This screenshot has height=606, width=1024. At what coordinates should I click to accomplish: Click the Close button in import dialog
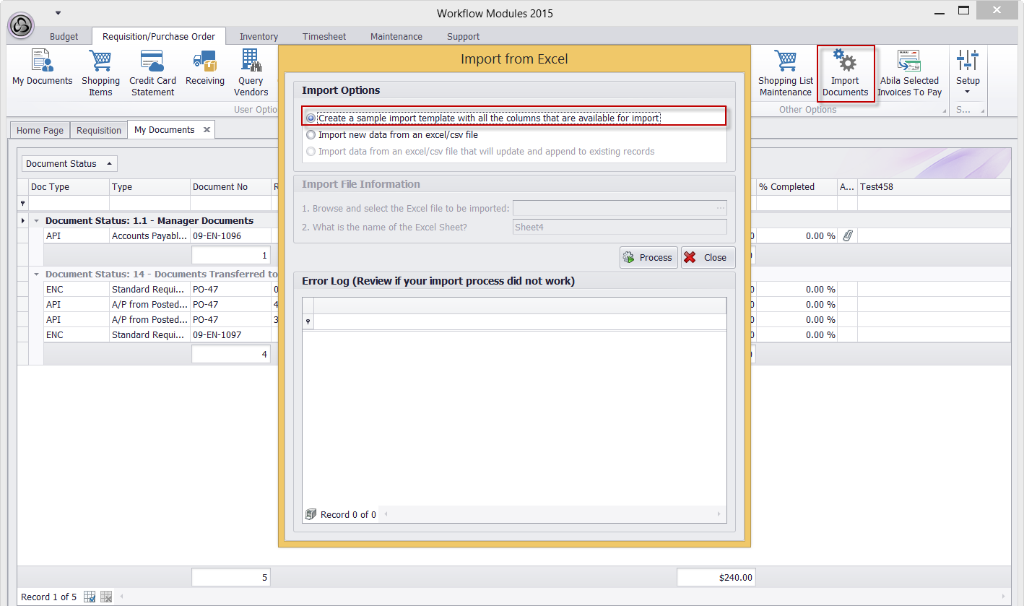click(707, 258)
